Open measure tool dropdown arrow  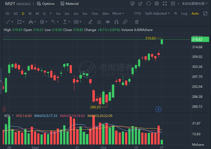pos(69,22)
